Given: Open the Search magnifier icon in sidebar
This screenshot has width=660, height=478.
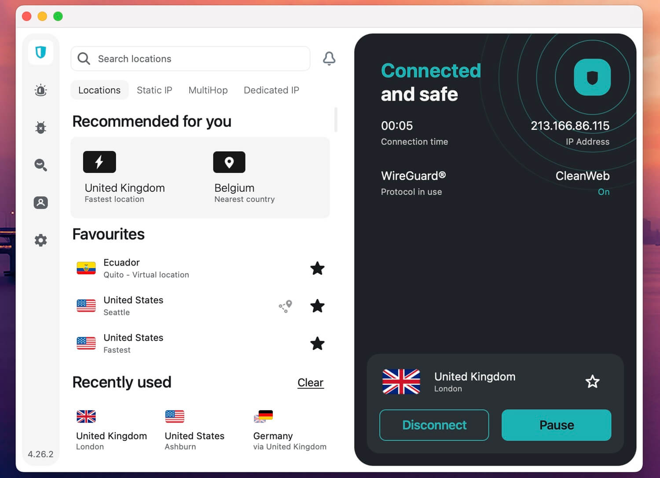Looking at the screenshot, I should [x=40, y=165].
